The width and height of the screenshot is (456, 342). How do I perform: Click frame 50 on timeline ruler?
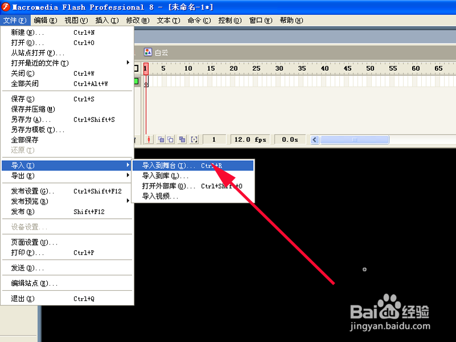[x=370, y=68]
